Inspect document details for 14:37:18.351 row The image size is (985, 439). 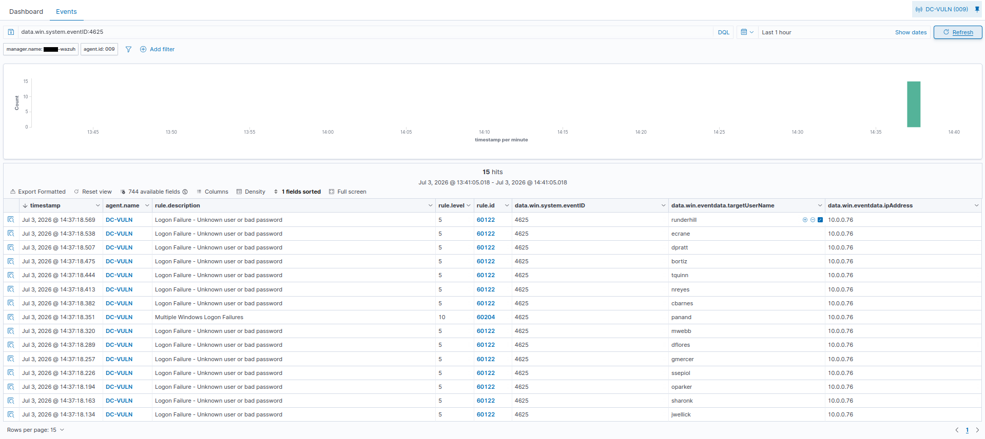11,317
